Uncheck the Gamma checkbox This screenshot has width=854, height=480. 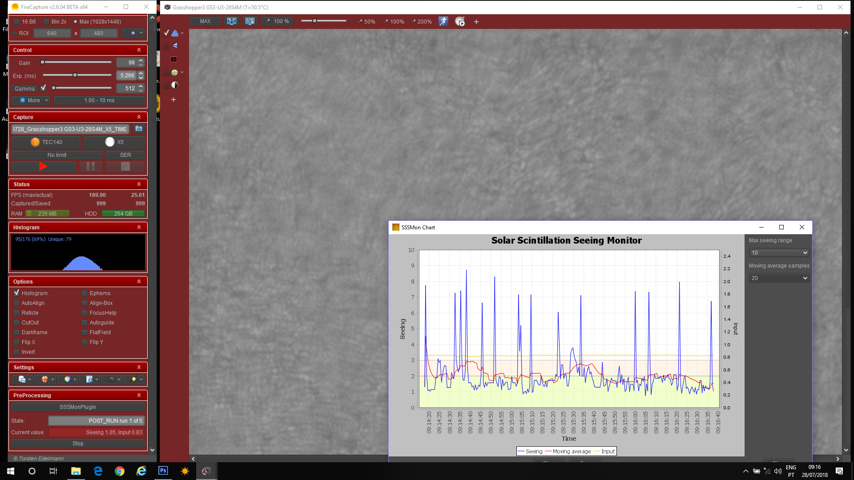tap(43, 88)
